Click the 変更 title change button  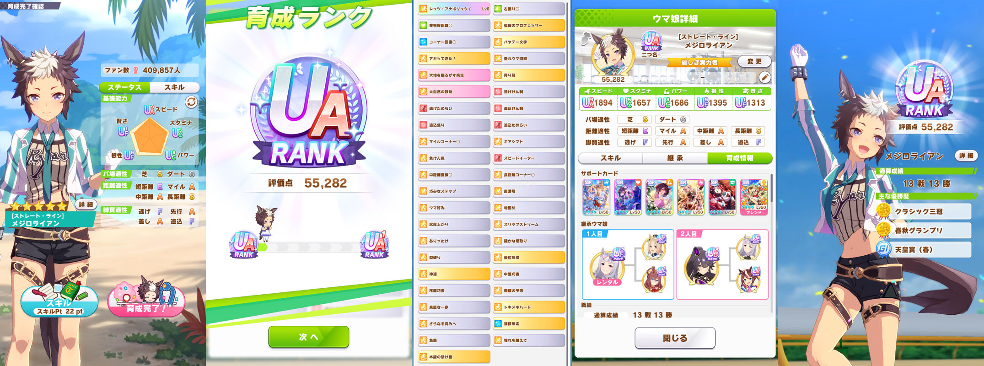(x=754, y=61)
